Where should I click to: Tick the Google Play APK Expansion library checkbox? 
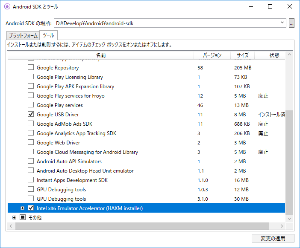click(31, 86)
